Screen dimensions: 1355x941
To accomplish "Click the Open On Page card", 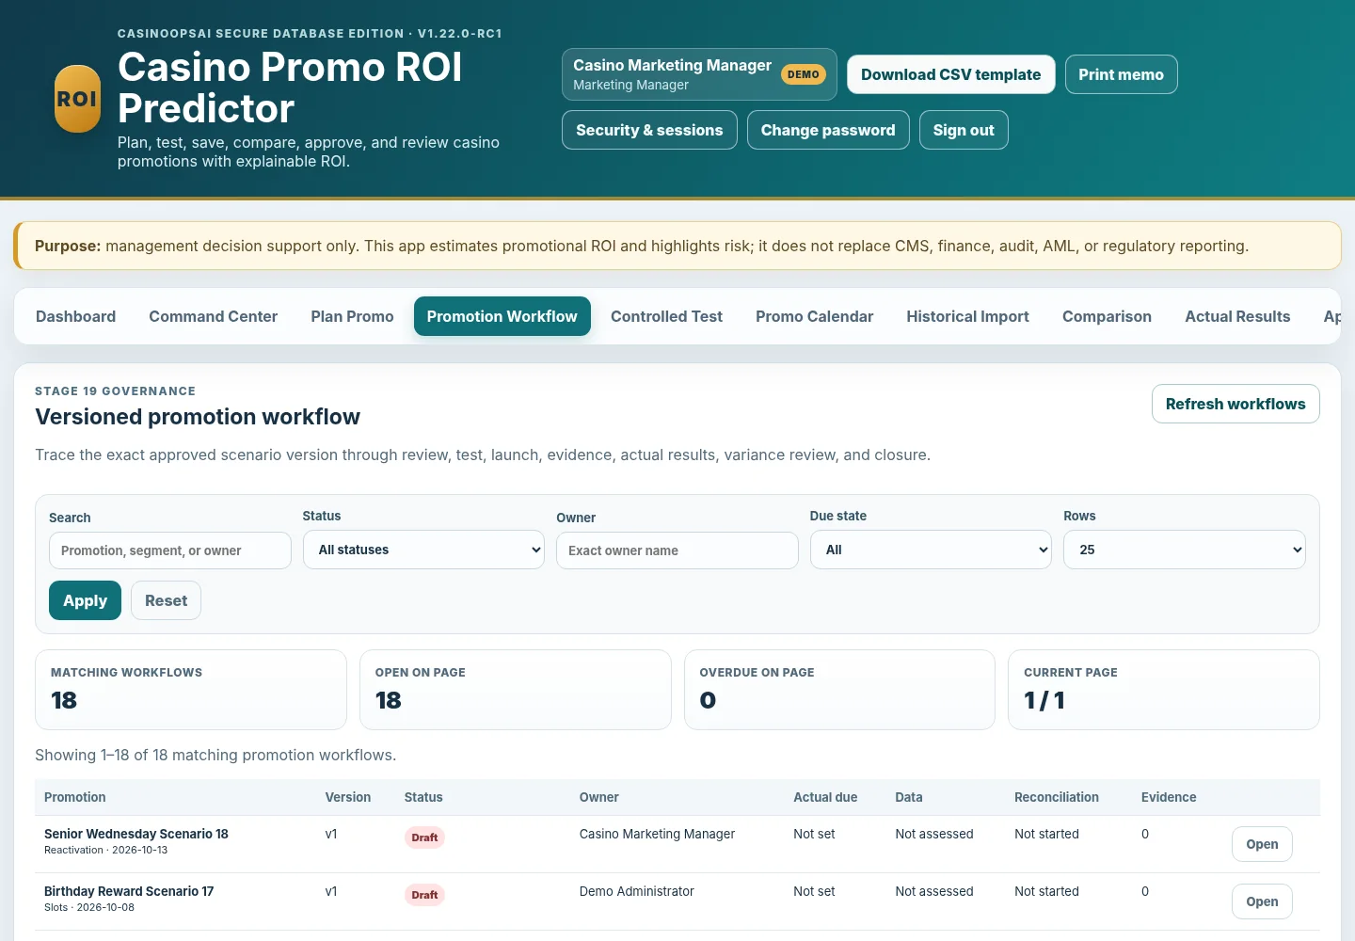I will pos(516,690).
